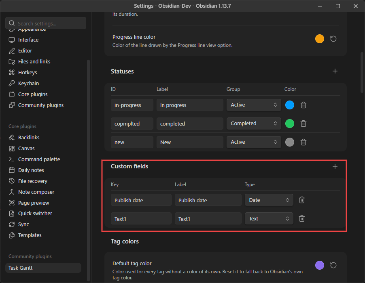Image resolution: width=365 pixels, height=283 pixels.
Task: Edit the In progress label field
Action: [x=190, y=105]
